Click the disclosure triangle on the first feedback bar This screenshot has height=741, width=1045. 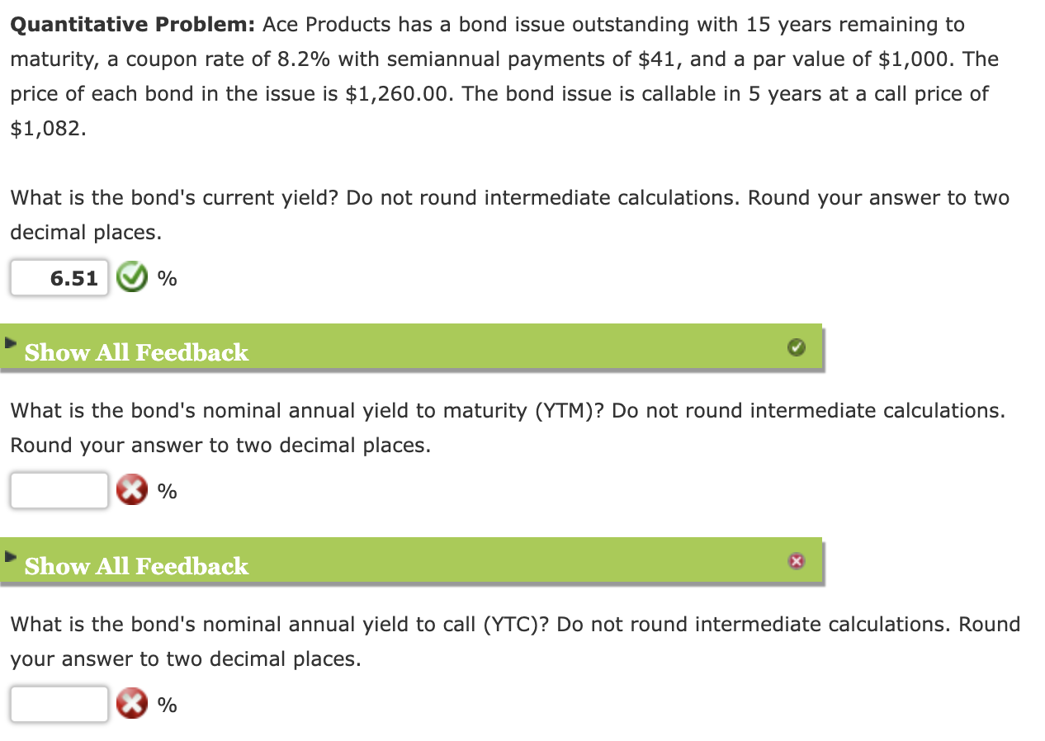pos(12,345)
